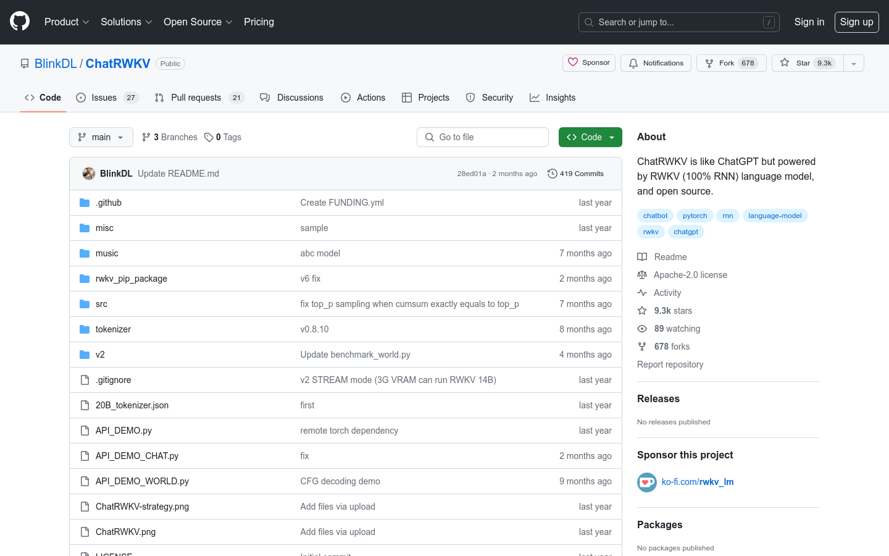
Task: Open the .gitignore file
Action: [x=114, y=380]
